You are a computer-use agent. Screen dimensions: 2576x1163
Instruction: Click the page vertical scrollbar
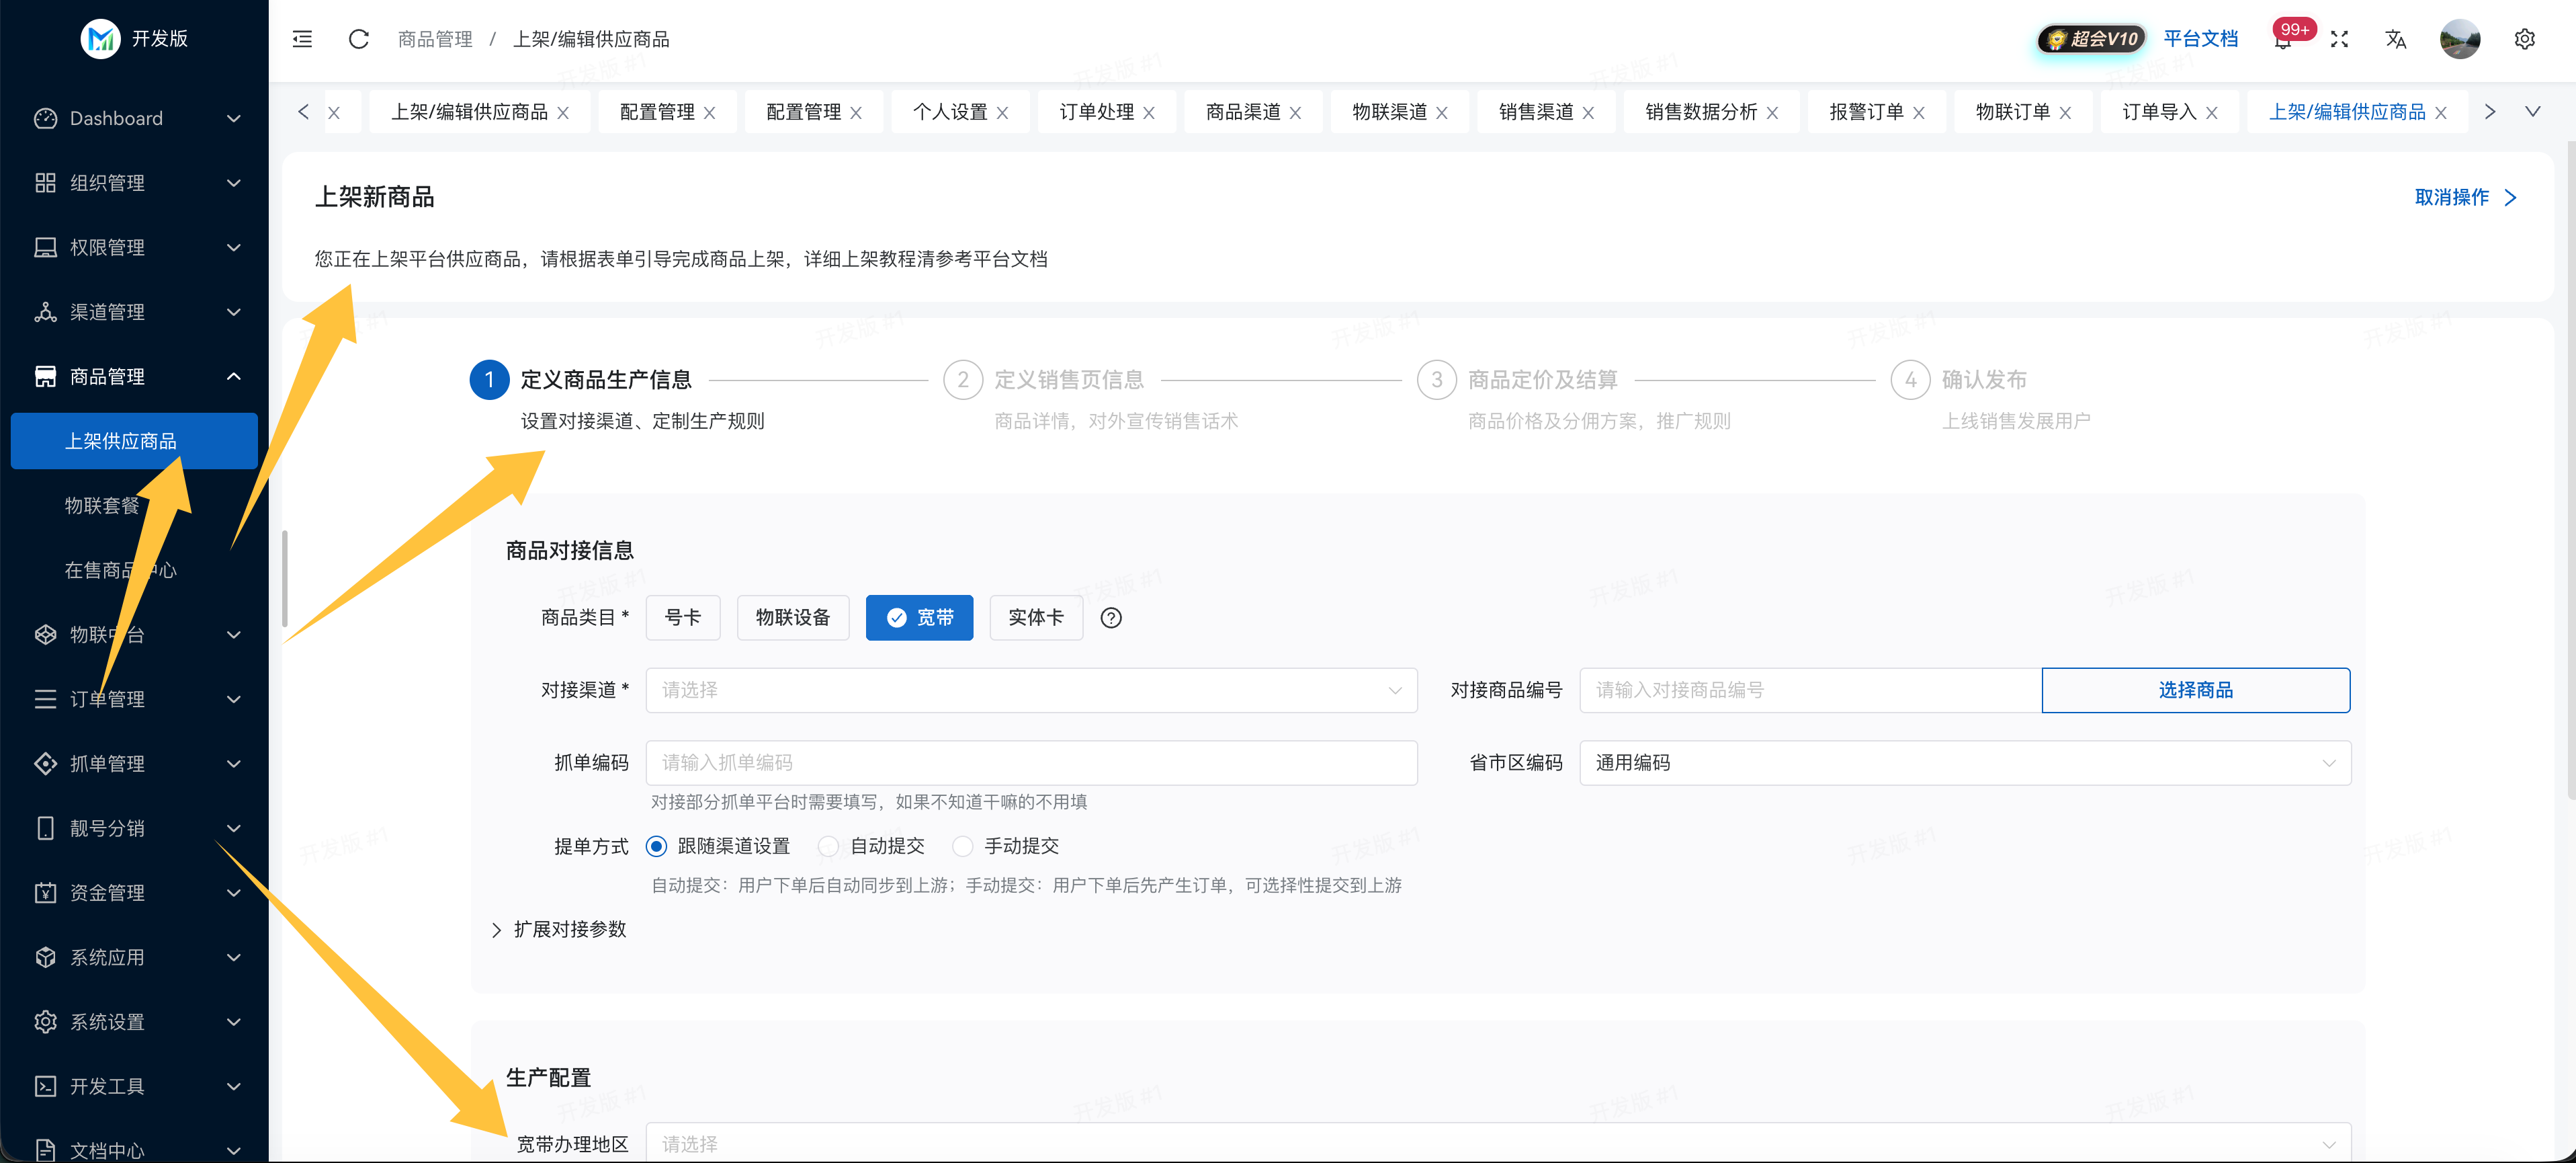[2570, 471]
